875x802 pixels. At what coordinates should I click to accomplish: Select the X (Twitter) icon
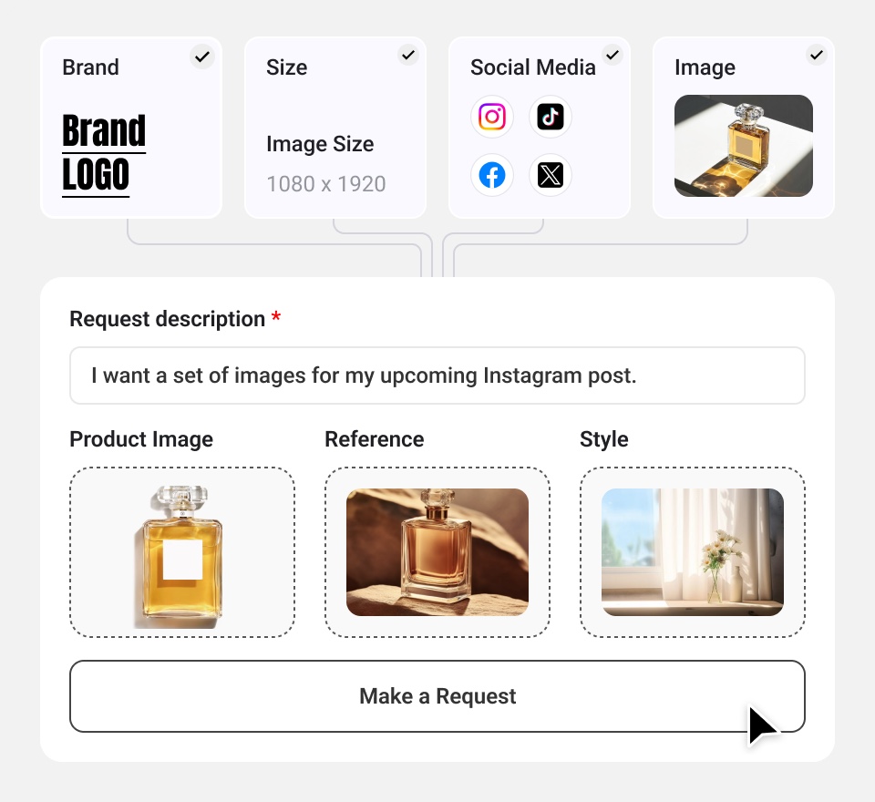[x=551, y=175]
